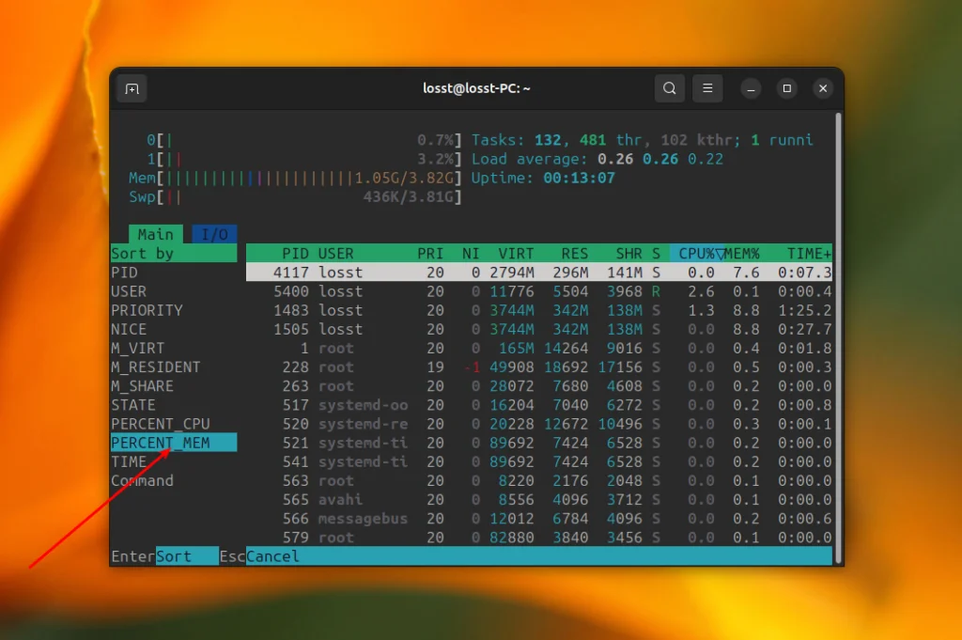Select process row with PID 4117
Image resolution: width=962 pixels, height=640 pixels.
538,273
